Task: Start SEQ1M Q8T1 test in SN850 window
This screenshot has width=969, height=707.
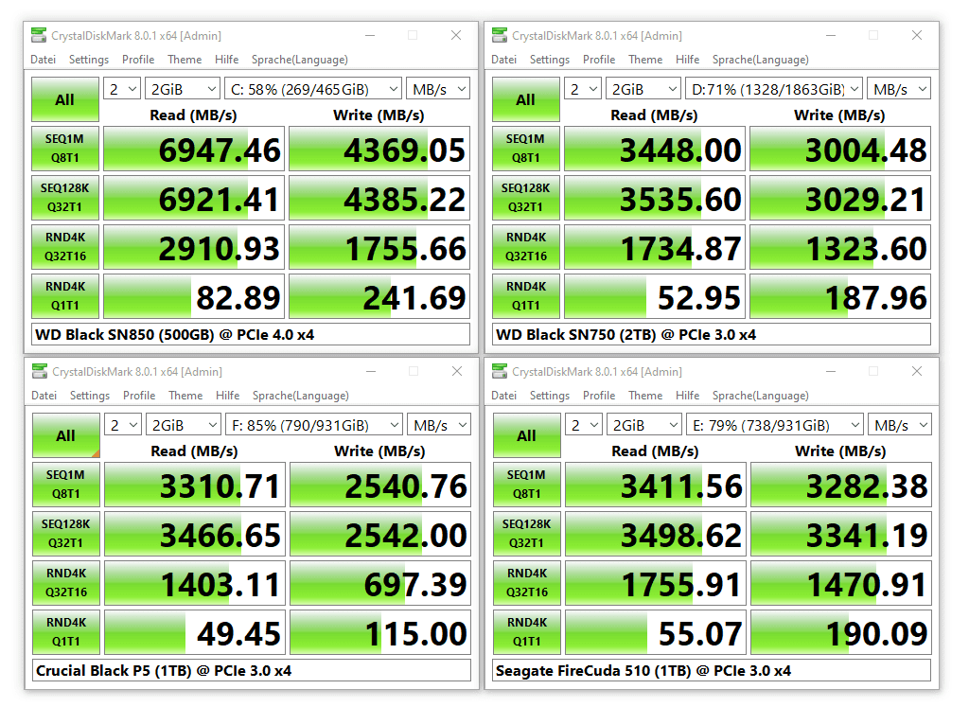Action: [65, 149]
